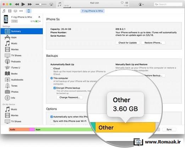Open the AirPlay output icon
Screen dimensions: 185x148
[x=51, y=4]
